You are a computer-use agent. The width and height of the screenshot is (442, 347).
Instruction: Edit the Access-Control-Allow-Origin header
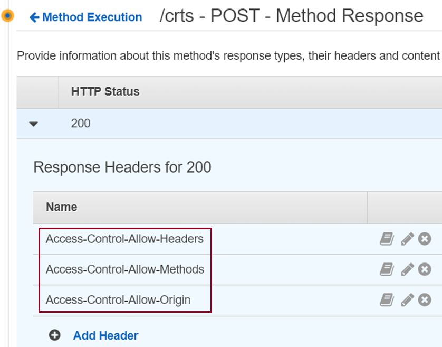coord(407,300)
